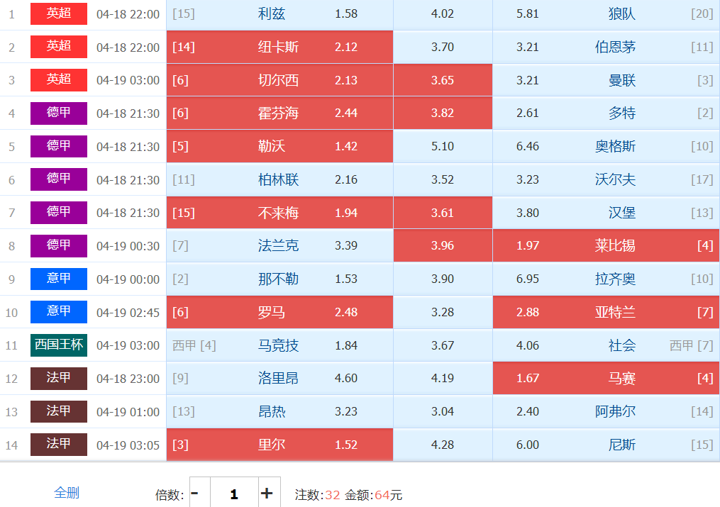Deselect 莱比锡 away win odds 1.97

click(605, 246)
